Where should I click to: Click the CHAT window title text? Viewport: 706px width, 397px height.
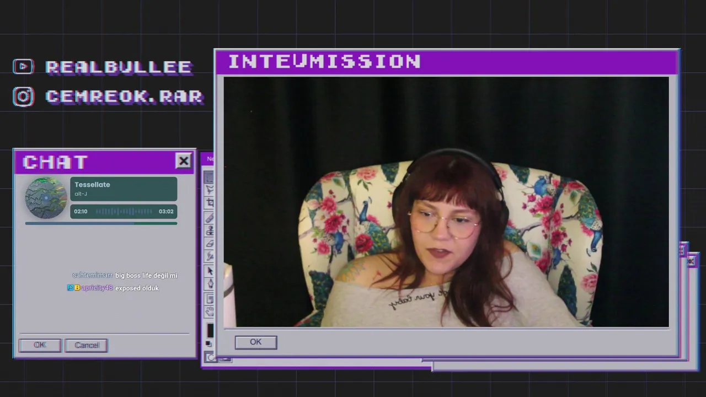point(55,162)
